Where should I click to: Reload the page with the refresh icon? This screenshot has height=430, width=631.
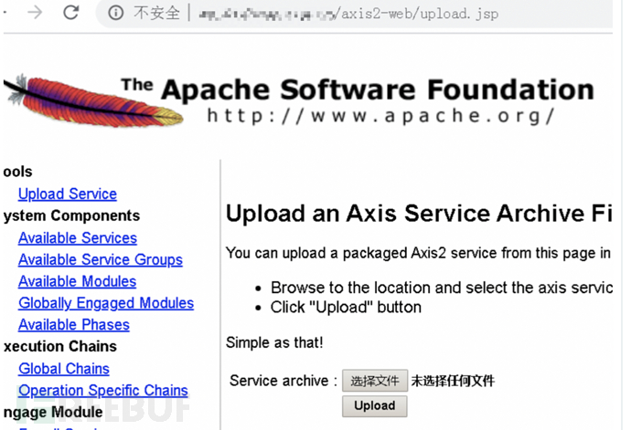point(71,13)
